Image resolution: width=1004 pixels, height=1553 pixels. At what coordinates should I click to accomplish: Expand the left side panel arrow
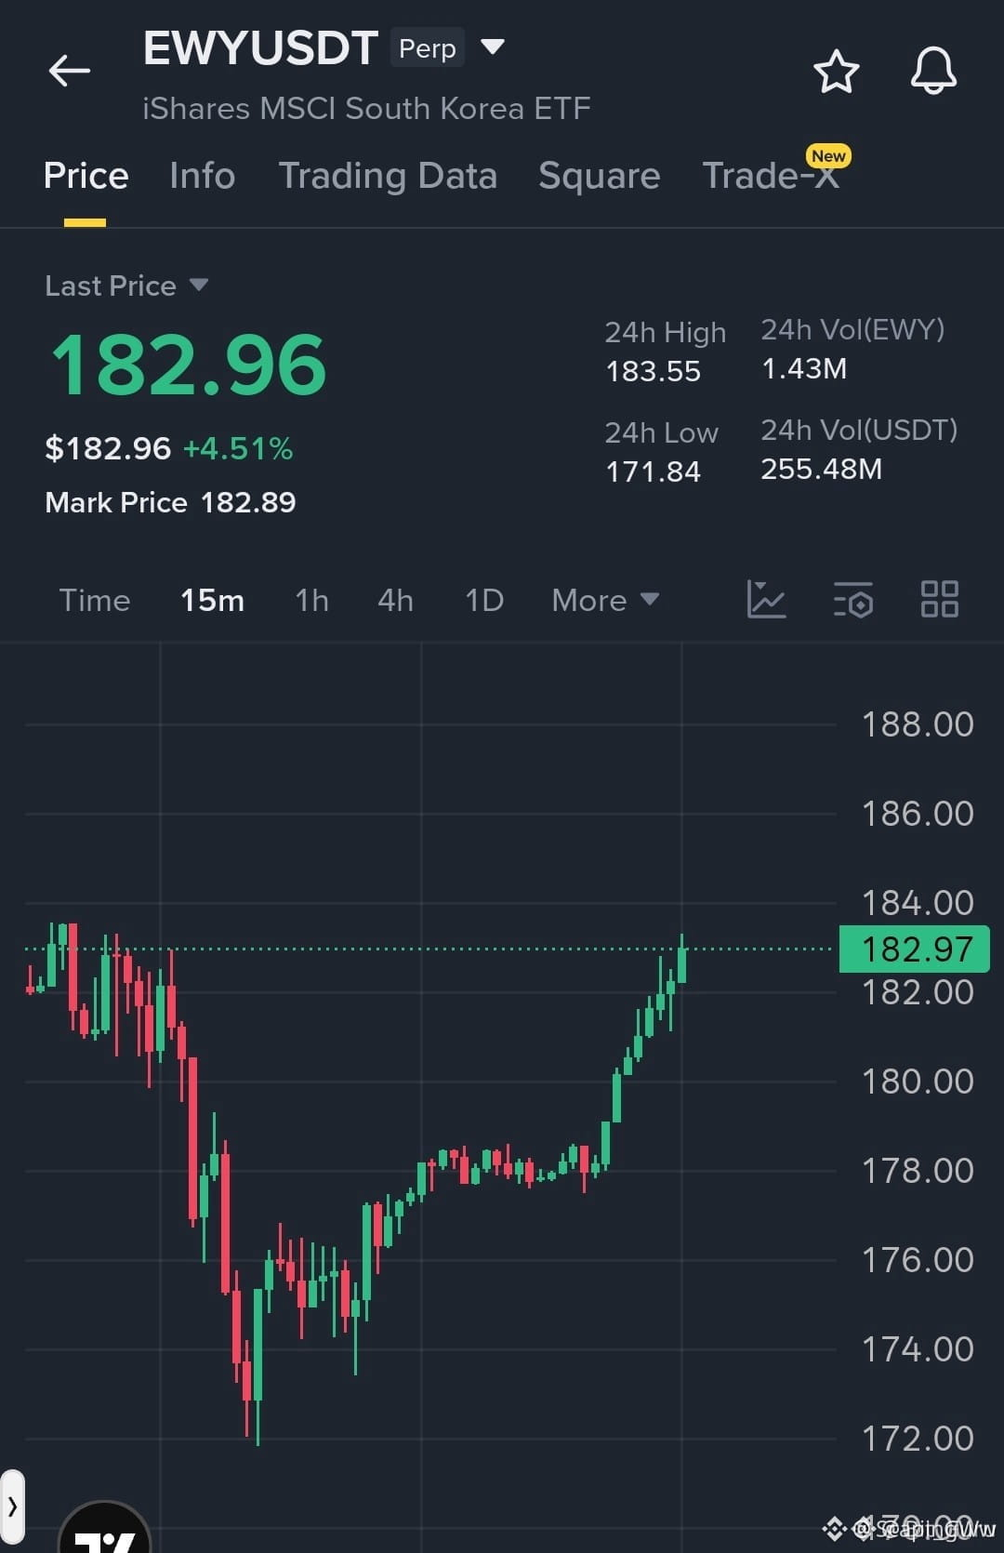point(12,1507)
